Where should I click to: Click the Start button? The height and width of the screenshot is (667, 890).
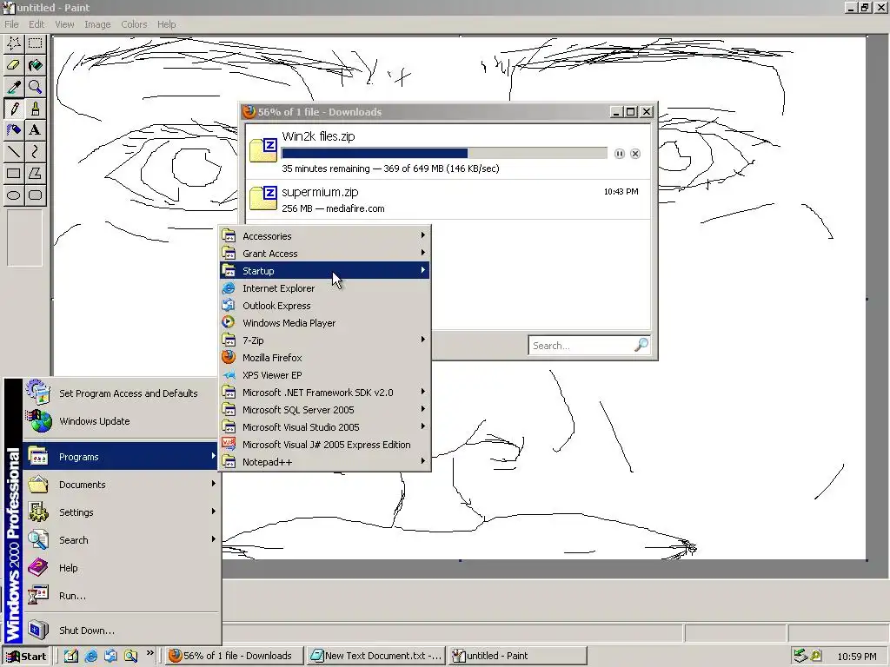pos(26,657)
